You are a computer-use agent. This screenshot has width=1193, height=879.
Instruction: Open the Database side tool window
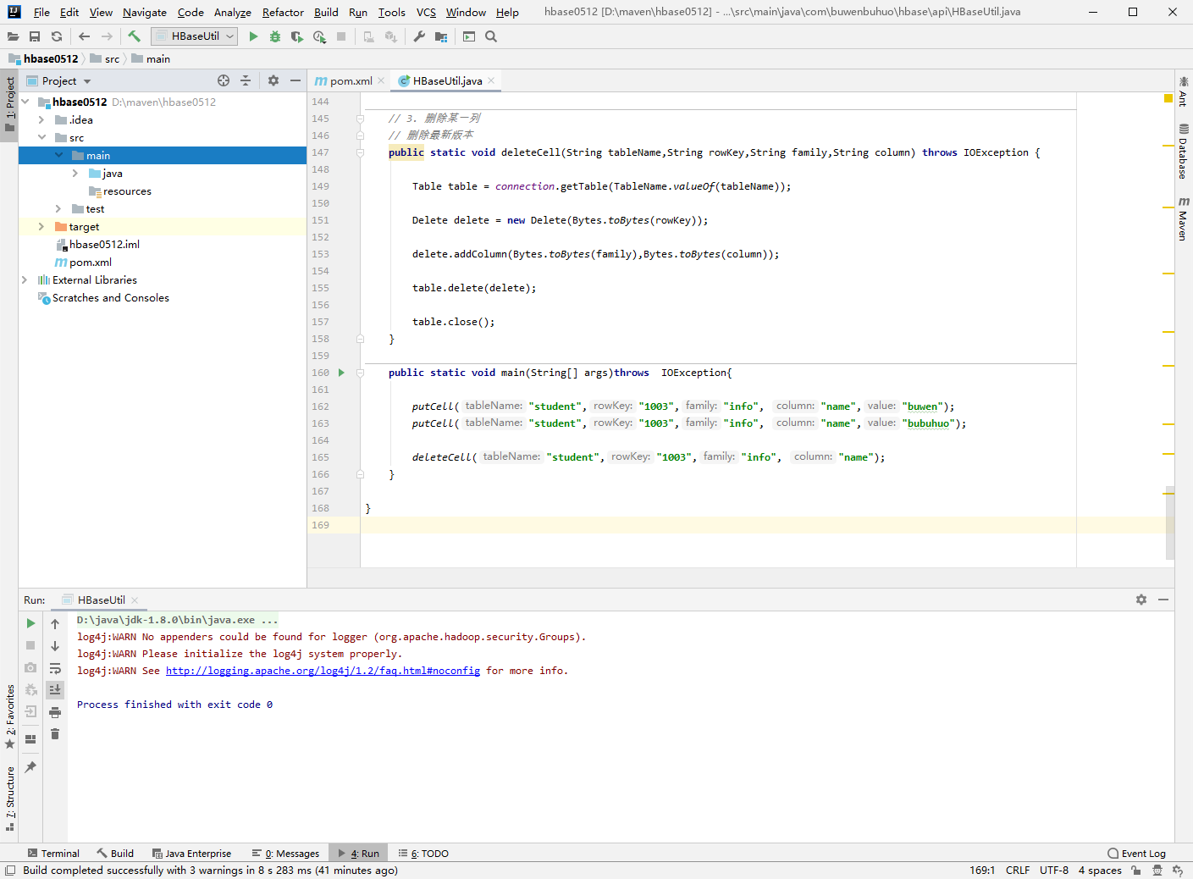1184,152
